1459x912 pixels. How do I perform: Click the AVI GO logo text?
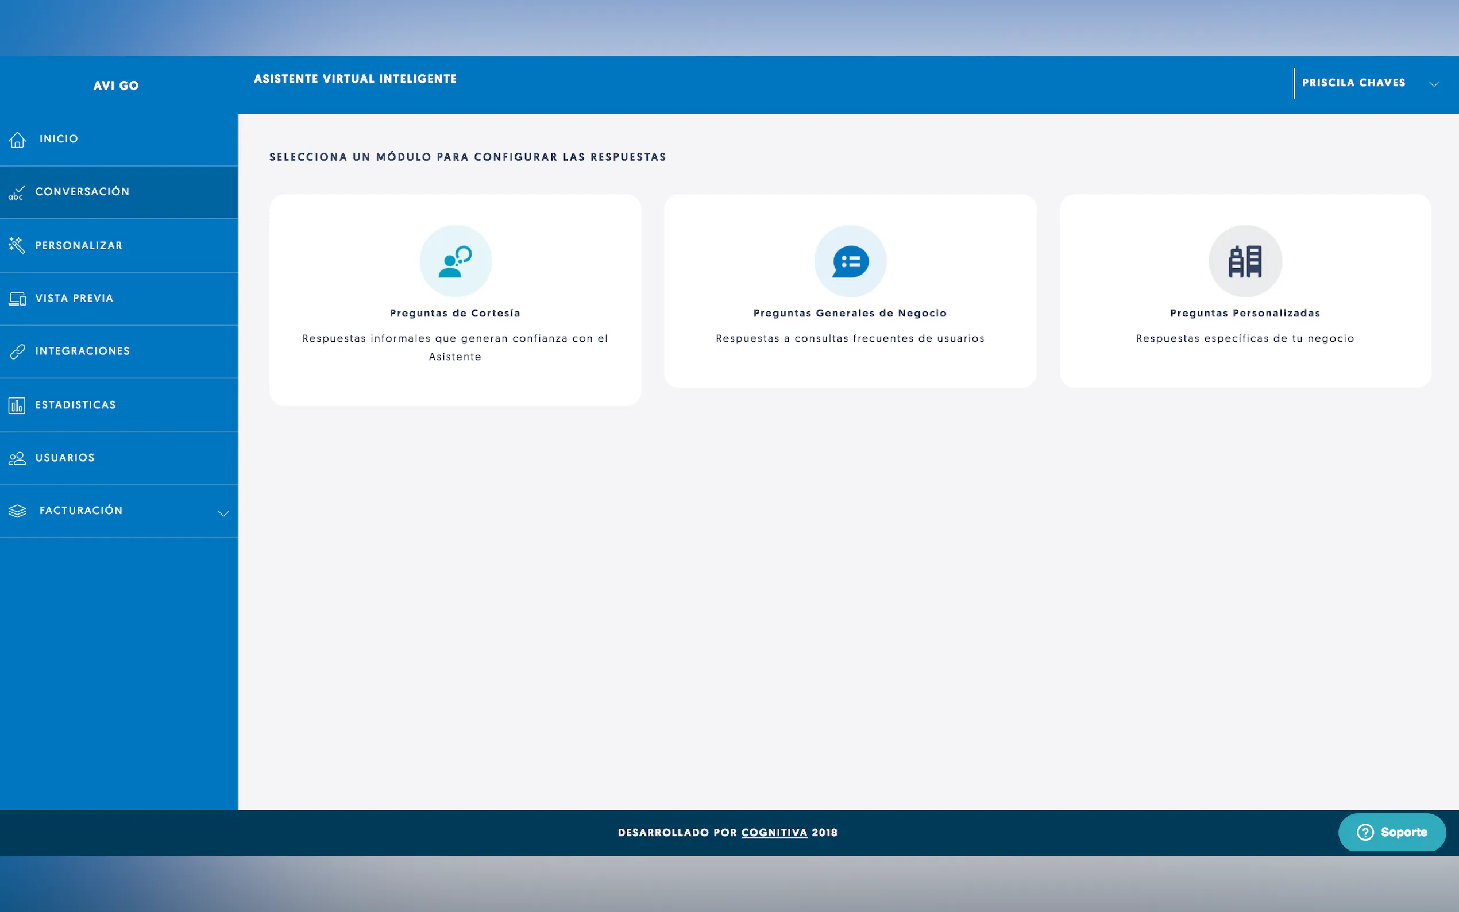click(x=116, y=86)
